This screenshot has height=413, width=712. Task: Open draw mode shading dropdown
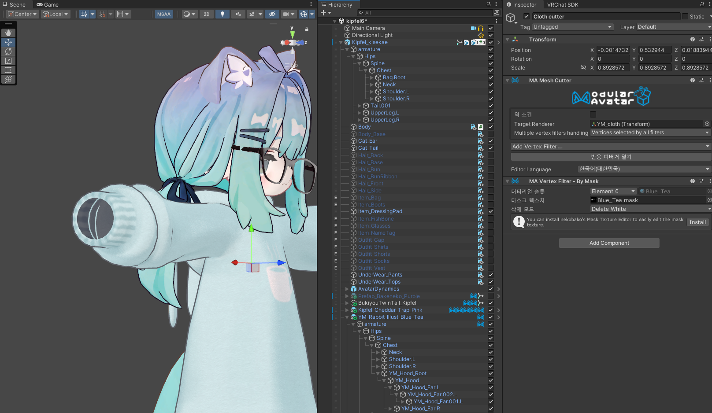[189, 14]
